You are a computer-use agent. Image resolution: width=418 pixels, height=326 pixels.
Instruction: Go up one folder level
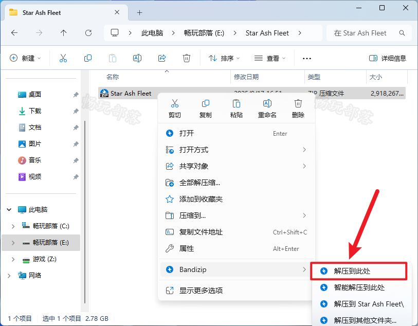(x=63, y=33)
